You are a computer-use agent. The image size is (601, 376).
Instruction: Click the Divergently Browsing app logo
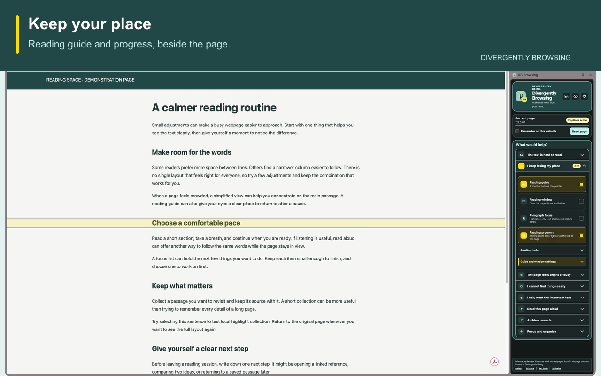(521, 96)
